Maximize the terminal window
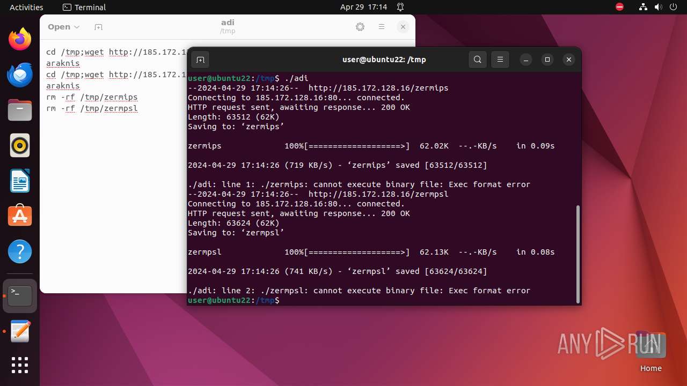 (x=547, y=60)
